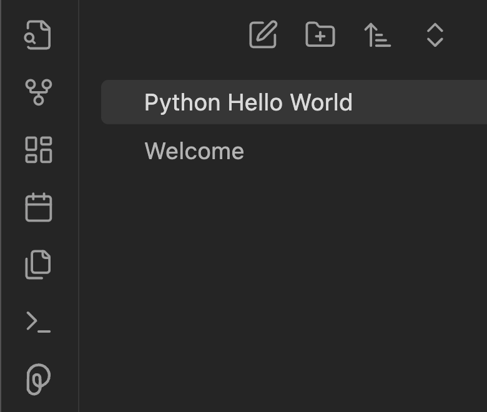Expand or collapse all folders
This screenshot has height=412, width=487.
tap(435, 35)
